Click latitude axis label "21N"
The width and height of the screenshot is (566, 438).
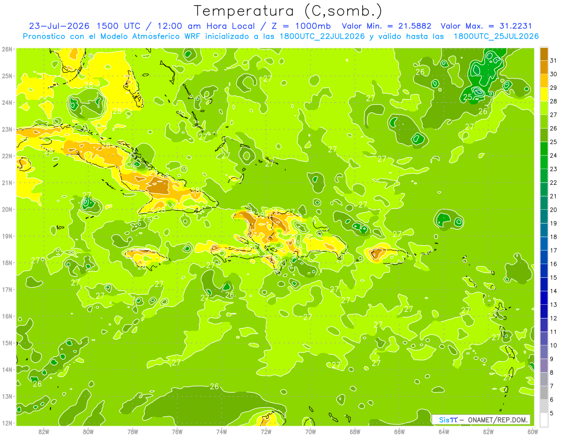pyautogui.click(x=7, y=183)
